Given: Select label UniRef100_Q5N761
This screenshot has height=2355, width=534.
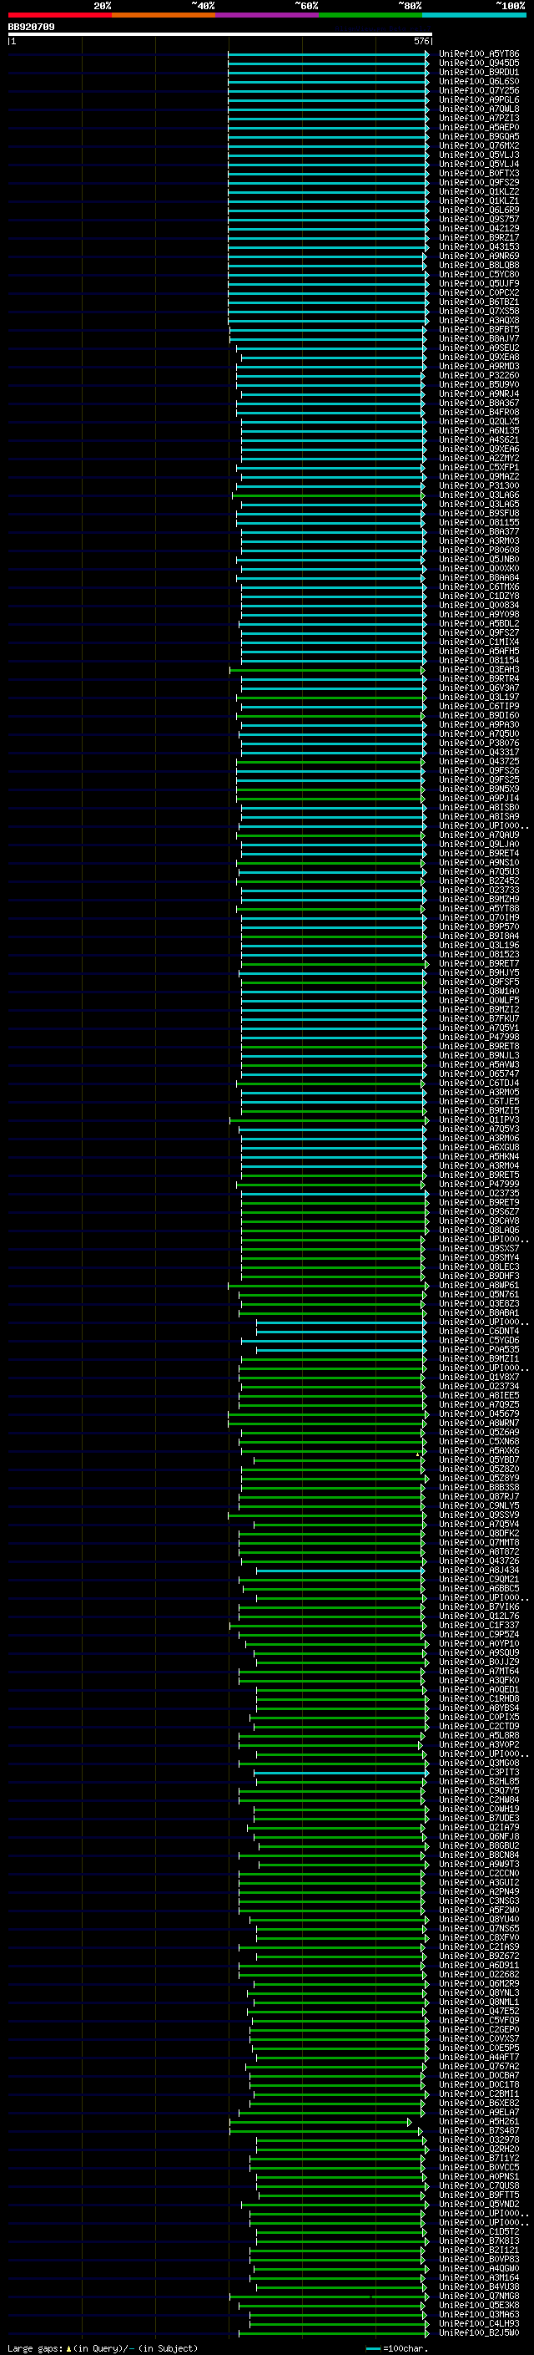Looking at the screenshot, I should (x=478, y=1295).
